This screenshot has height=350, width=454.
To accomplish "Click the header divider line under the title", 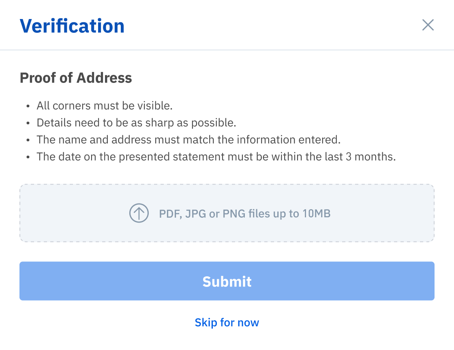I will pos(227,50).
